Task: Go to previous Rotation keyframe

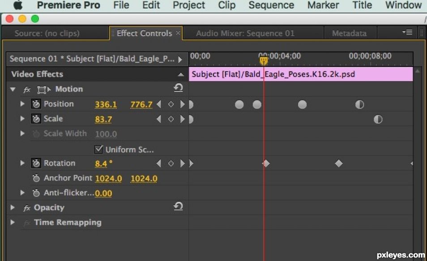Action: 159,163
